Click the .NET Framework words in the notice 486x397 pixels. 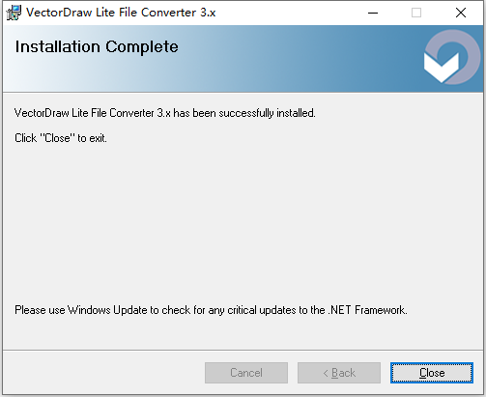pos(367,310)
